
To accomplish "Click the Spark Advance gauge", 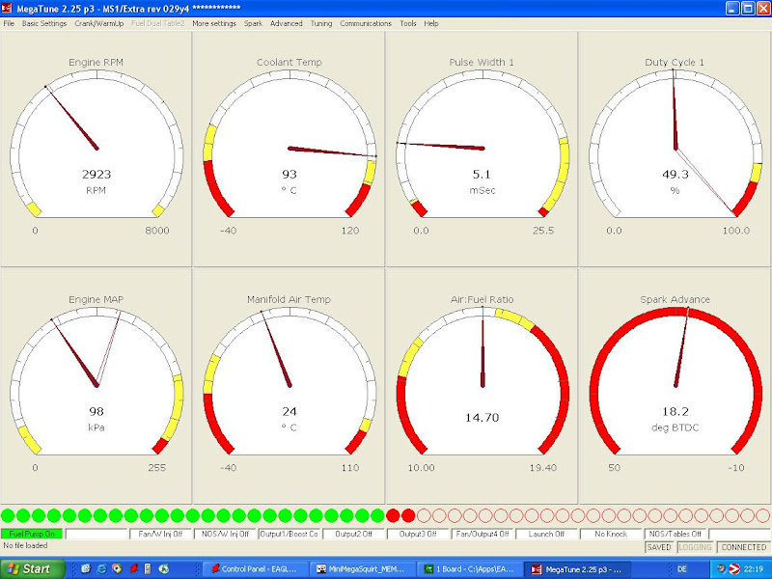I will 675,385.
